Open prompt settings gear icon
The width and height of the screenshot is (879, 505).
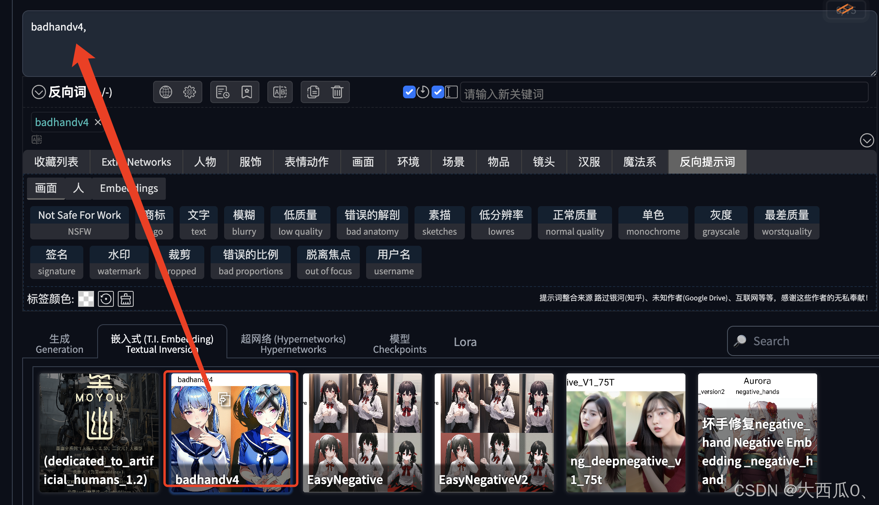[x=190, y=92]
